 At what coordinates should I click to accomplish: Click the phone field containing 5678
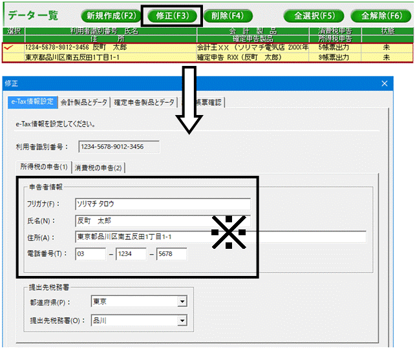pyautogui.click(x=171, y=254)
